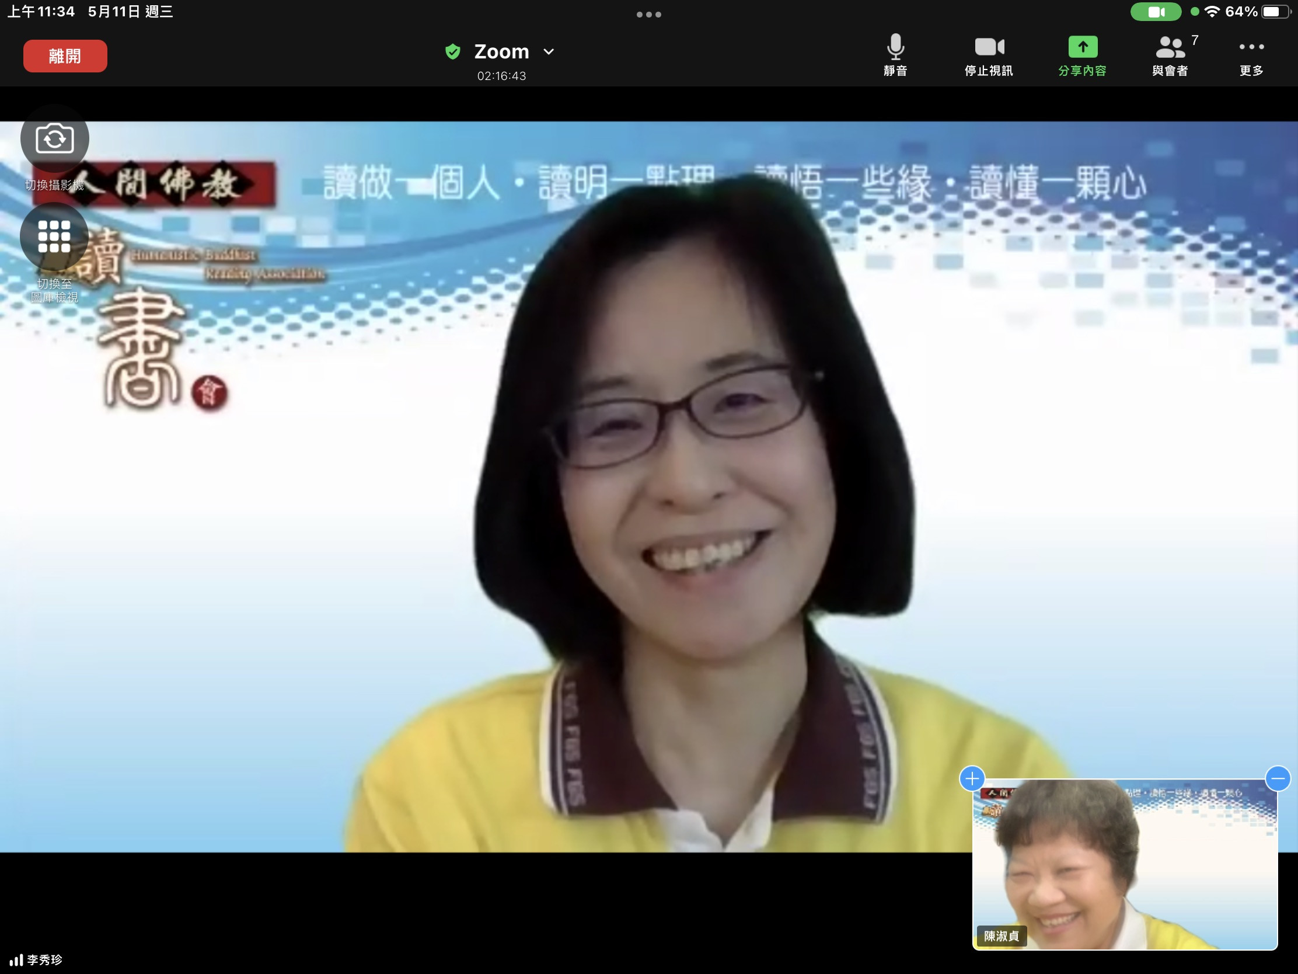Tap the 陳淑貞 video thumbnail
1298x974 pixels.
(x=1124, y=863)
